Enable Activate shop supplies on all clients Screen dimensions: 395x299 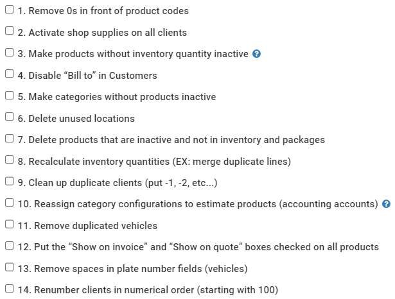(10, 31)
